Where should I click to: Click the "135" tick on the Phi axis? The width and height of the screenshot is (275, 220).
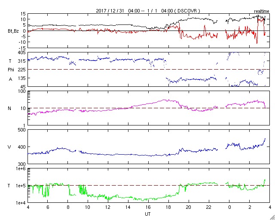(22, 78)
